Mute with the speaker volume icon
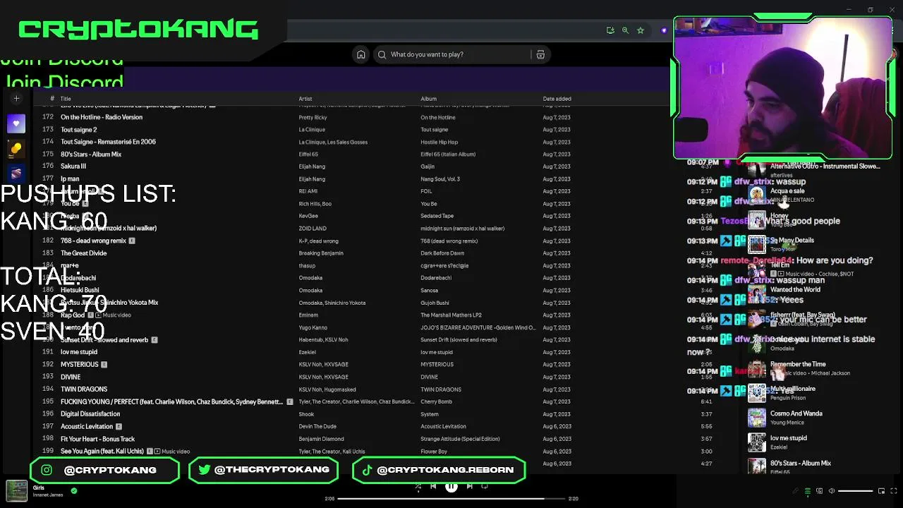903x508 pixels. [x=831, y=491]
